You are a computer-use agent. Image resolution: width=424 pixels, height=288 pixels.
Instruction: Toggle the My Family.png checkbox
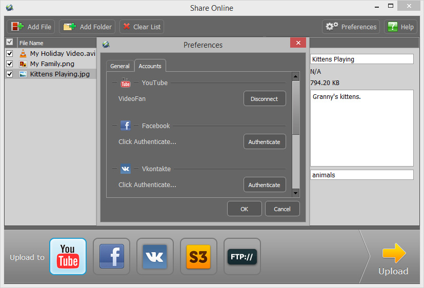tap(9, 64)
